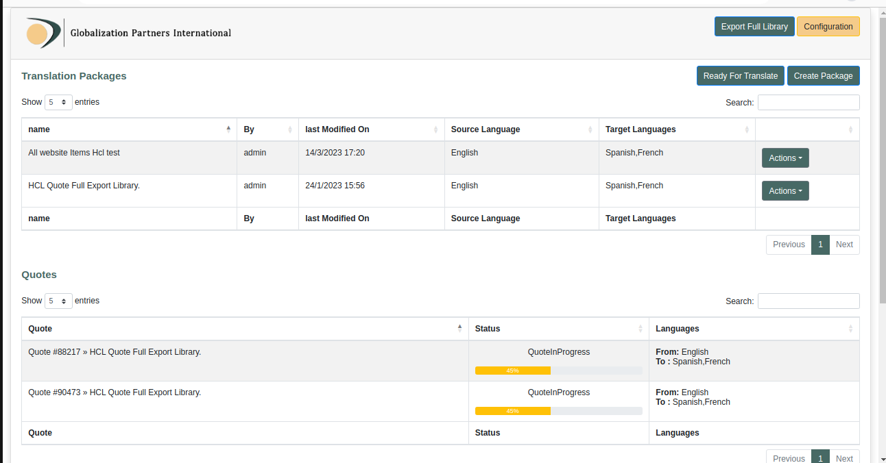Click Spanish,French target for All website Items

634,153
